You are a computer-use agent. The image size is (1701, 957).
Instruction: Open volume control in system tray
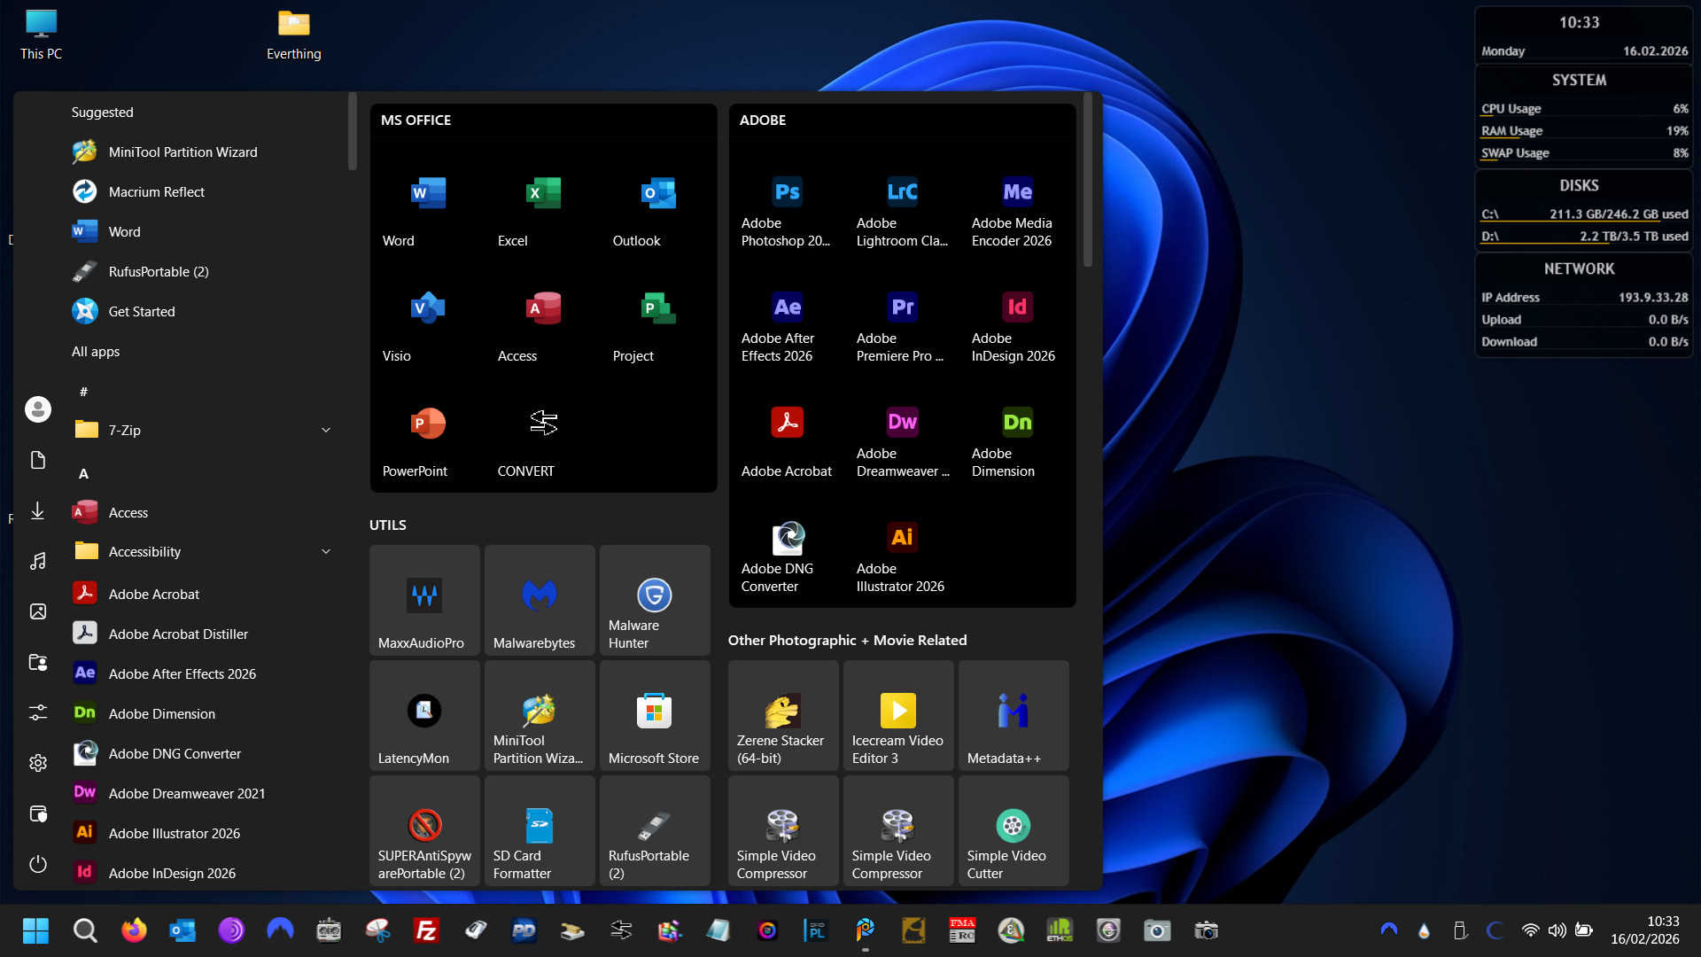click(x=1557, y=930)
